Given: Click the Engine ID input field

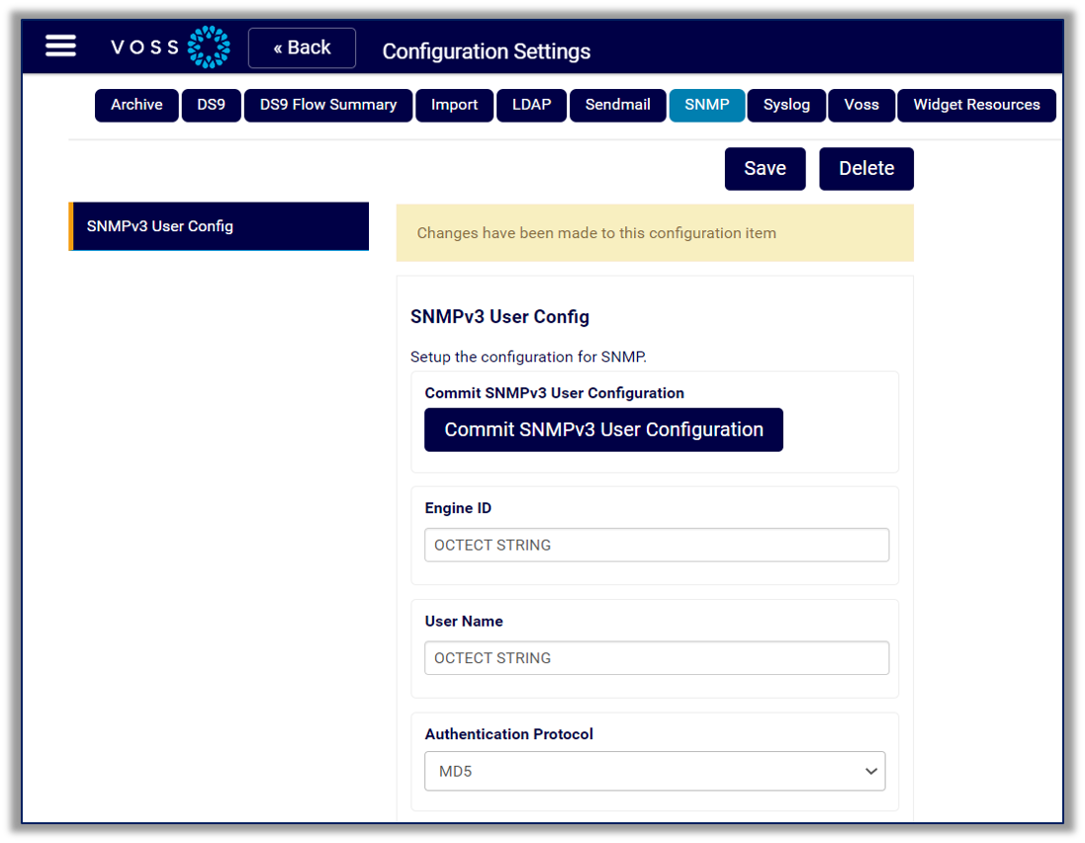Looking at the screenshot, I should [656, 545].
